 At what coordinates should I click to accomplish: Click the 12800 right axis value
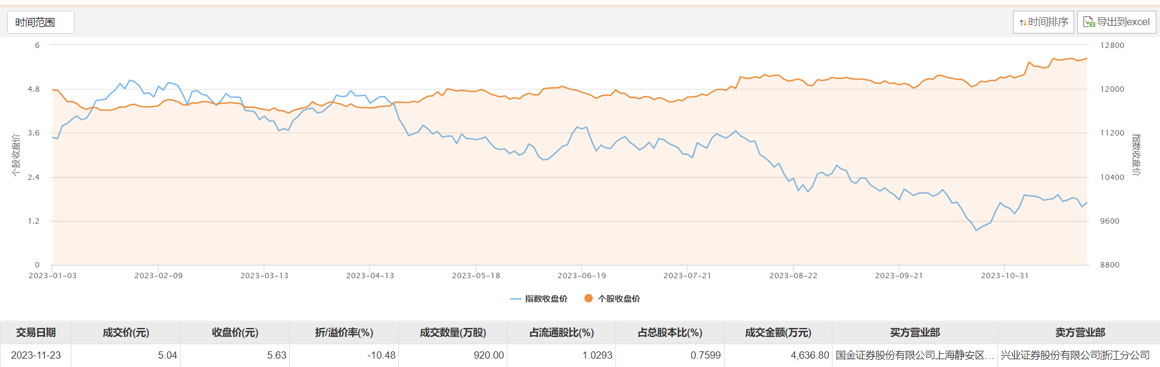[x=1112, y=46]
